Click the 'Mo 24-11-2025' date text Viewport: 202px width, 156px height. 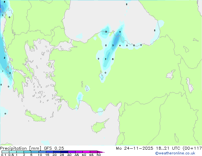[x=134, y=148]
